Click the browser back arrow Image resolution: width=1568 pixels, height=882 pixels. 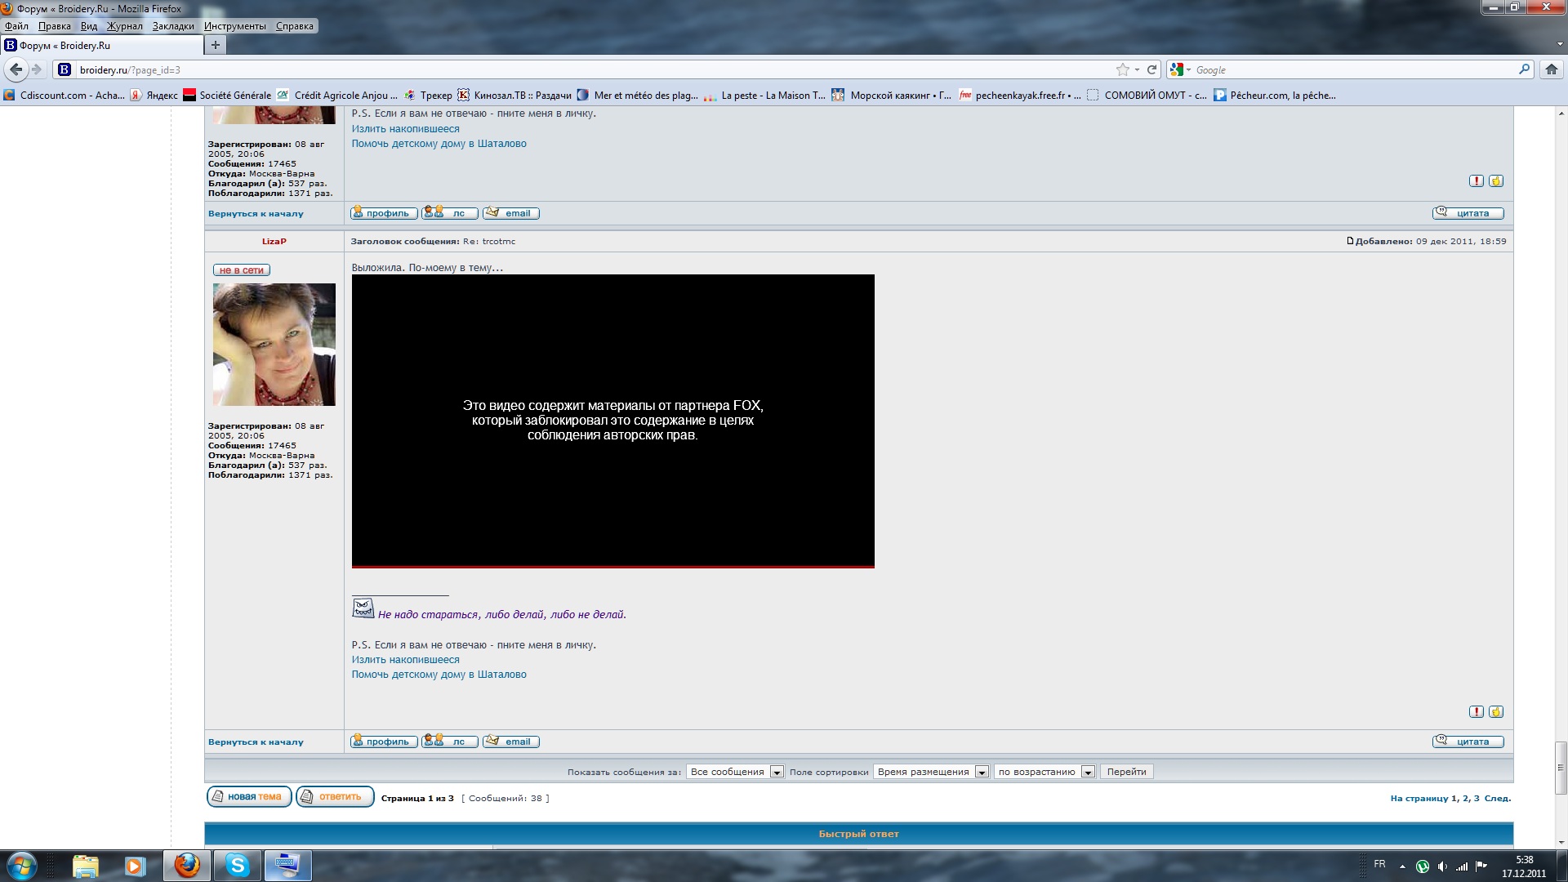click(x=16, y=69)
